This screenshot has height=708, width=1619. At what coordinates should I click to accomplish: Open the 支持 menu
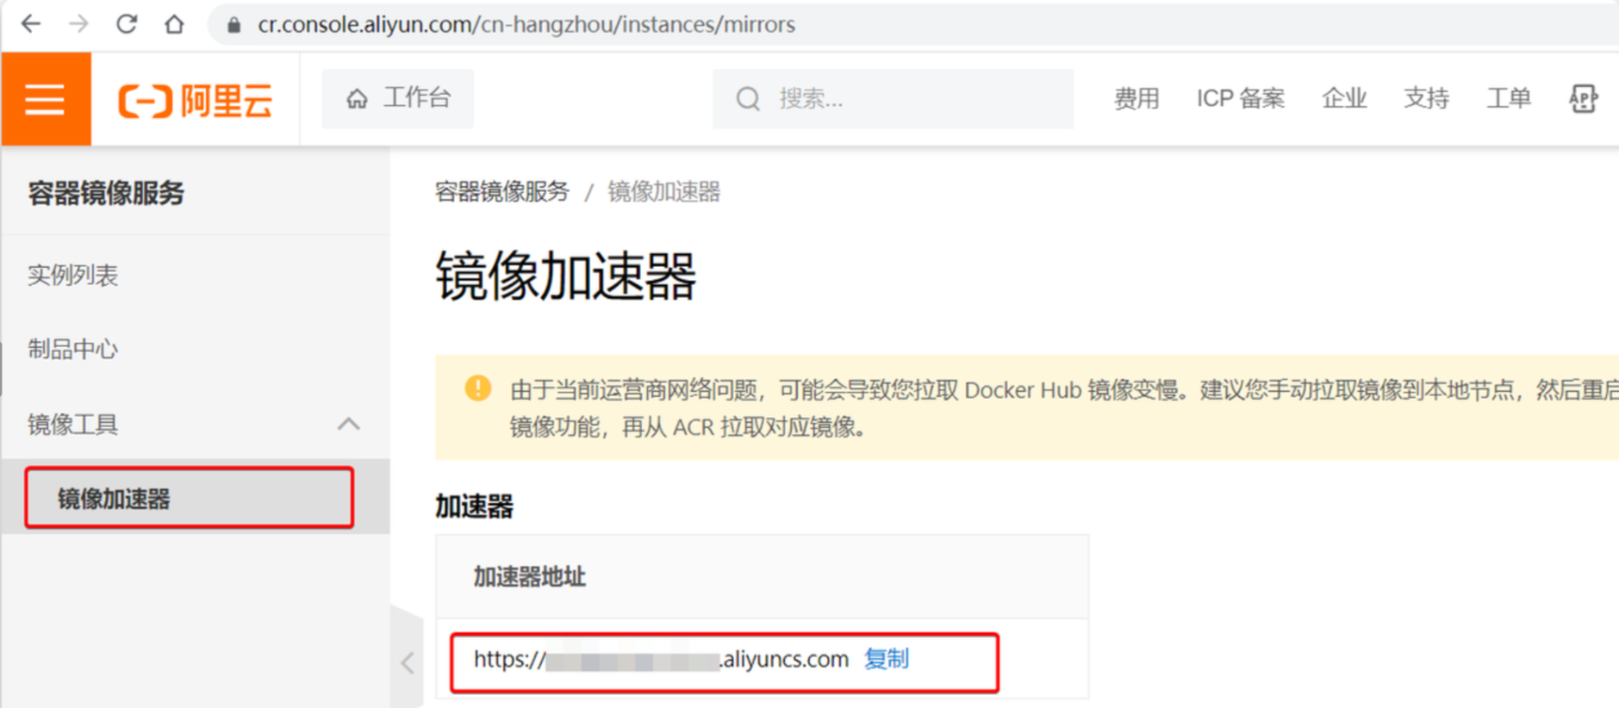tap(1426, 99)
